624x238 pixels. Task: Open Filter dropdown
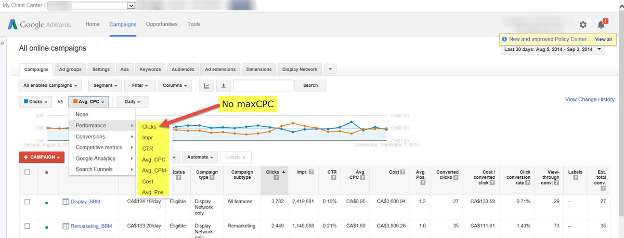[140, 86]
